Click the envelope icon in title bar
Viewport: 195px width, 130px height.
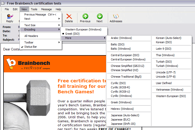[x=3, y=3]
